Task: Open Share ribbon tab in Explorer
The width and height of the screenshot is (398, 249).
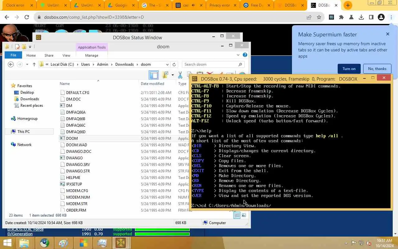Action: point(49,55)
